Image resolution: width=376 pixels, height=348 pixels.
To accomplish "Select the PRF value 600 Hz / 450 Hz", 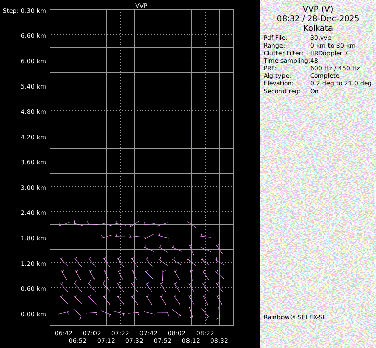I will point(335,68).
